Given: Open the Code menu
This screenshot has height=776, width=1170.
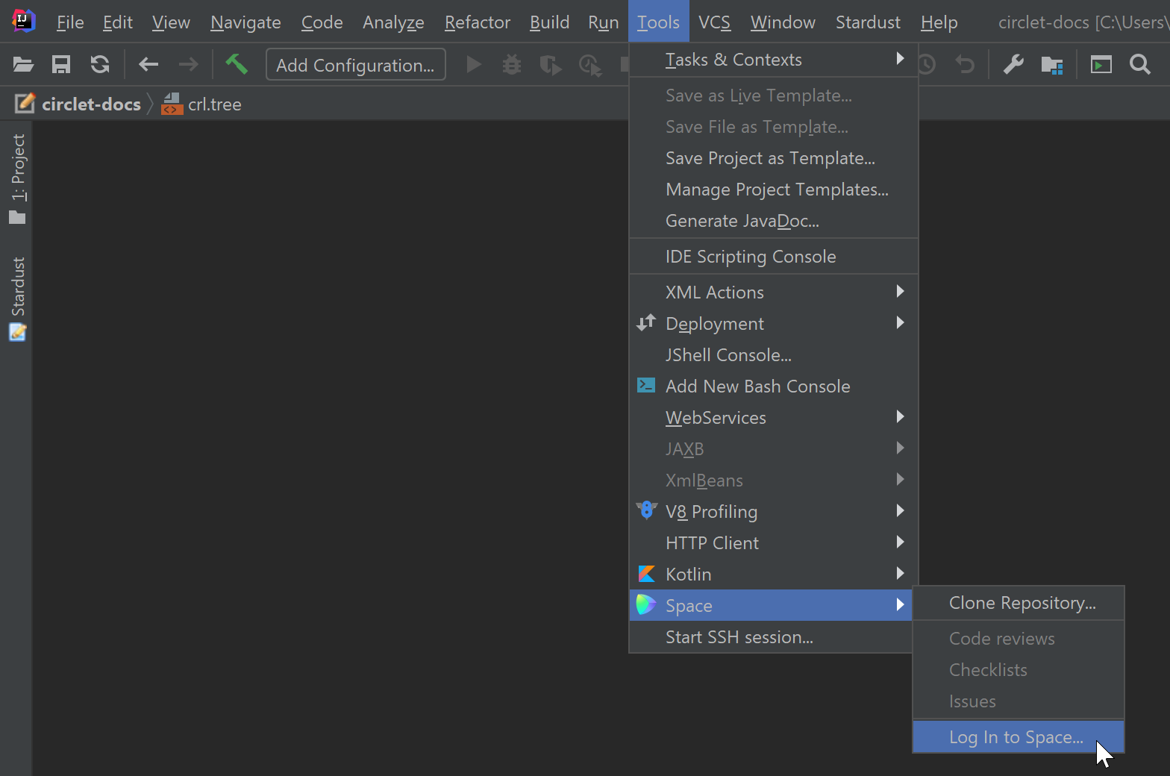Looking at the screenshot, I should click(x=322, y=22).
